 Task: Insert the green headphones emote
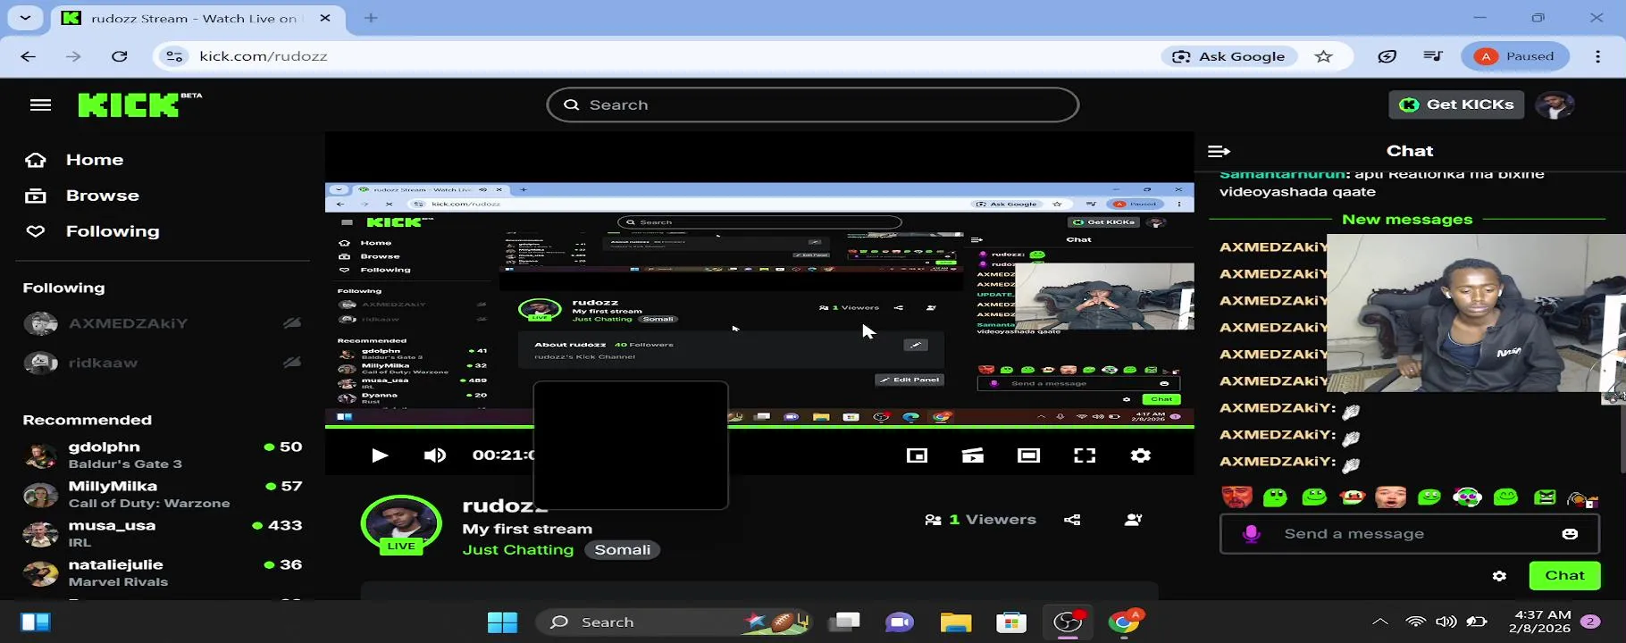[x=1467, y=497]
